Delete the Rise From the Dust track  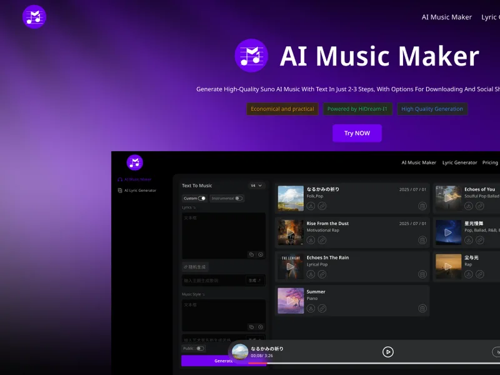click(x=422, y=240)
